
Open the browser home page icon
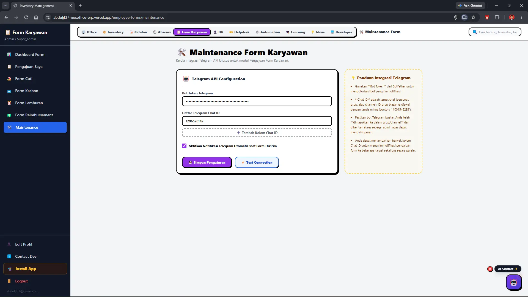(36, 17)
